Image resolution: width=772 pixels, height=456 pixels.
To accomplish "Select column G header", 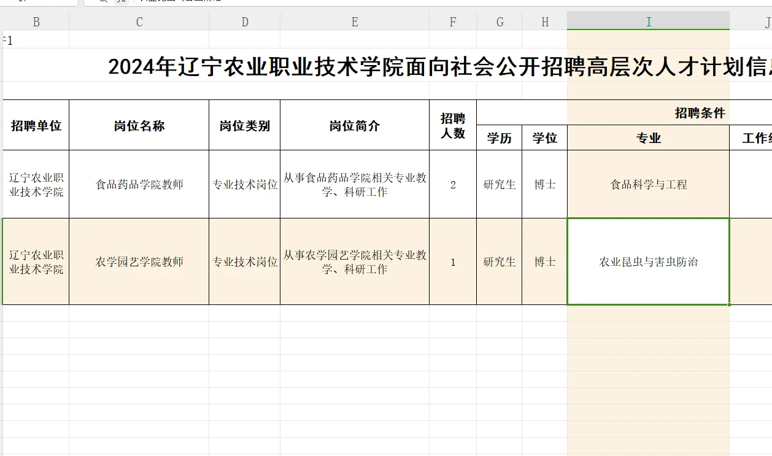I will 500,22.
